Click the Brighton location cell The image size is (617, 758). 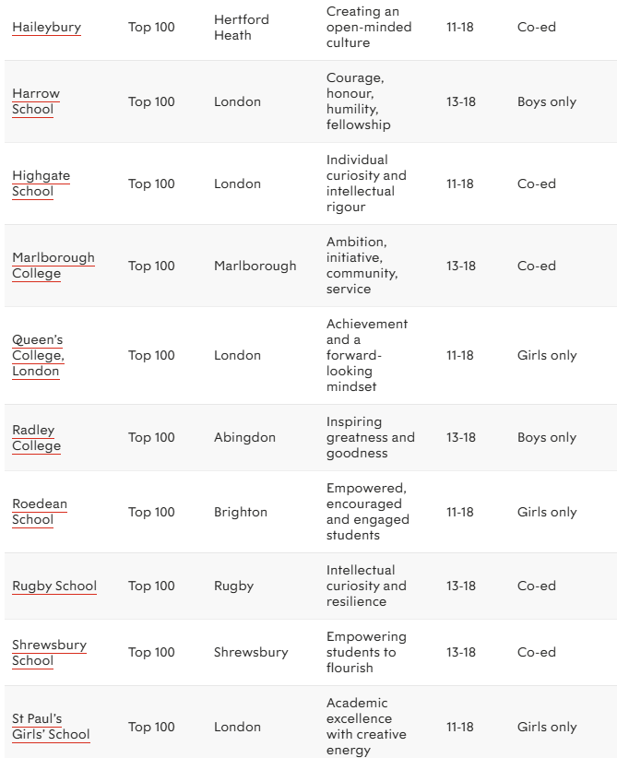[241, 512]
